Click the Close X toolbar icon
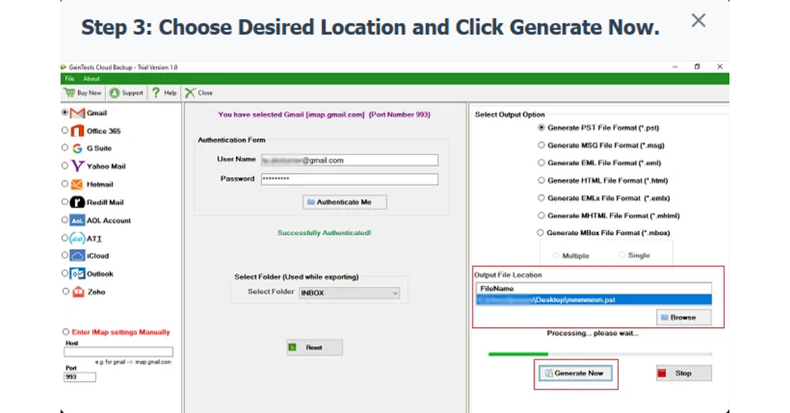The image size is (790, 413). click(190, 93)
